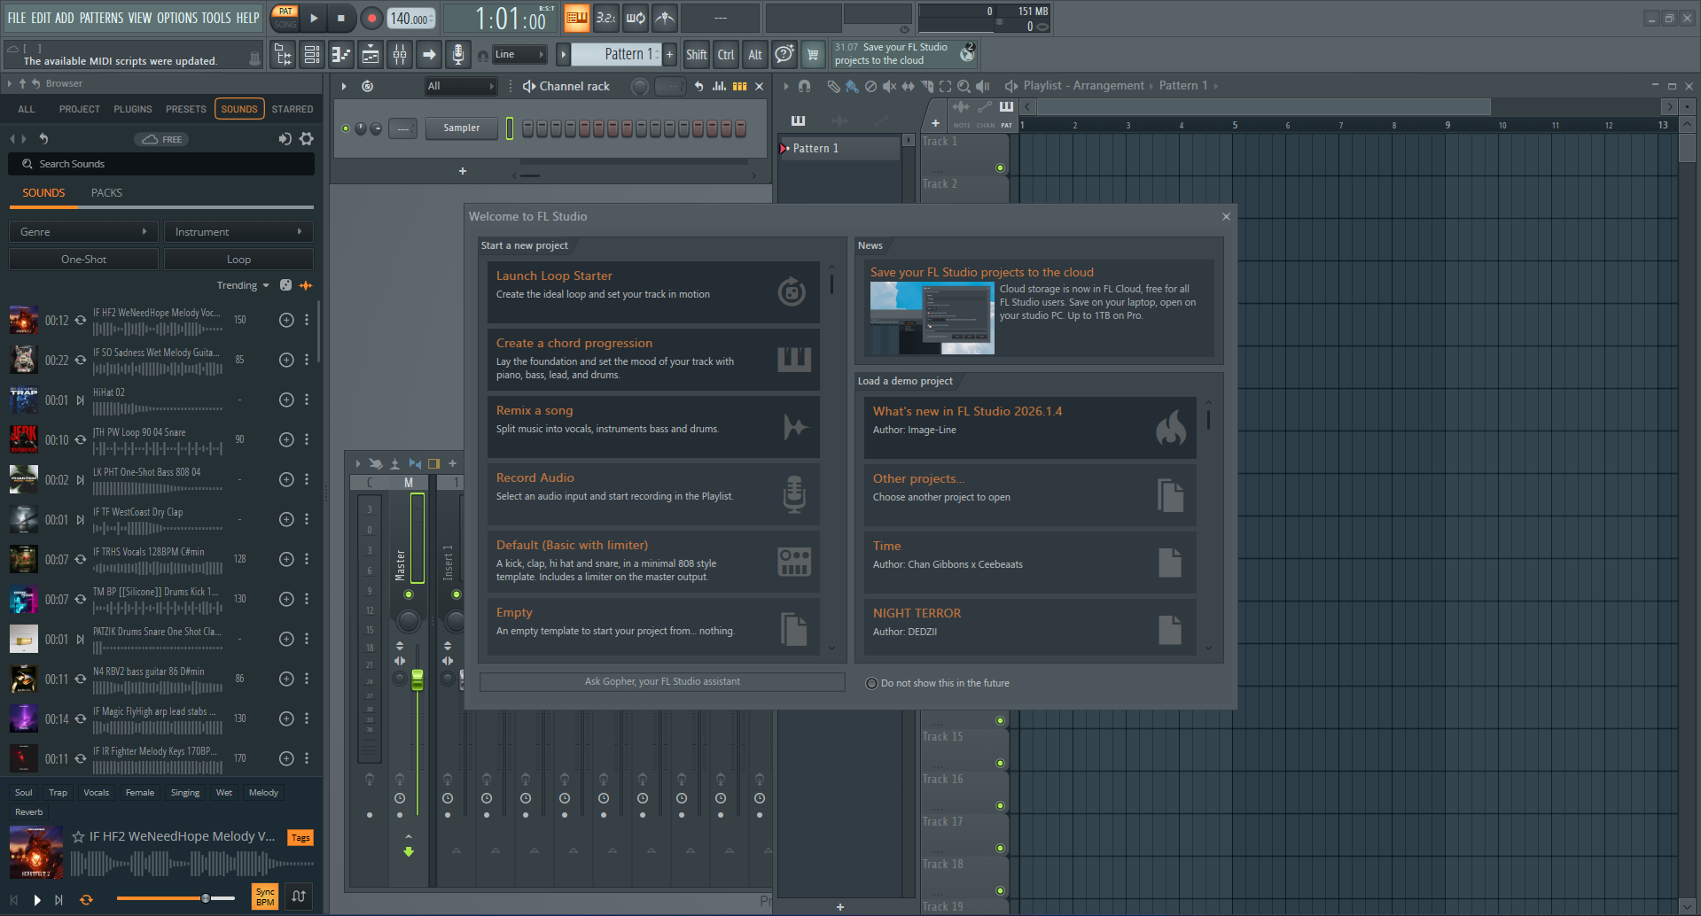The image size is (1701, 916).
Task: Select the Playlist delete tool icon
Action: 870,86
